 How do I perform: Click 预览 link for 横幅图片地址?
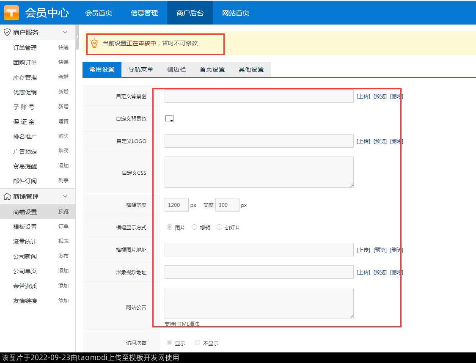[380, 250]
